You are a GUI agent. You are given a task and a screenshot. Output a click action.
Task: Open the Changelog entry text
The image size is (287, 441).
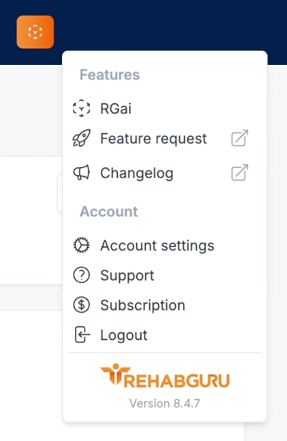click(136, 173)
